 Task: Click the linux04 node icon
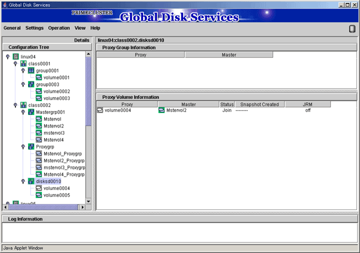[x=16, y=56]
